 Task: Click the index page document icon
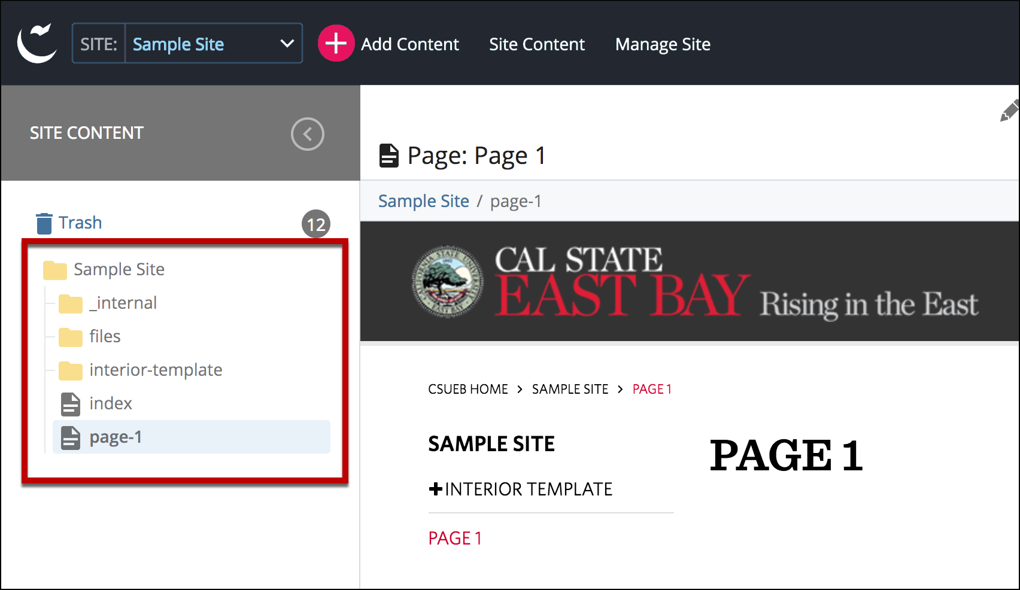click(x=71, y=405)
